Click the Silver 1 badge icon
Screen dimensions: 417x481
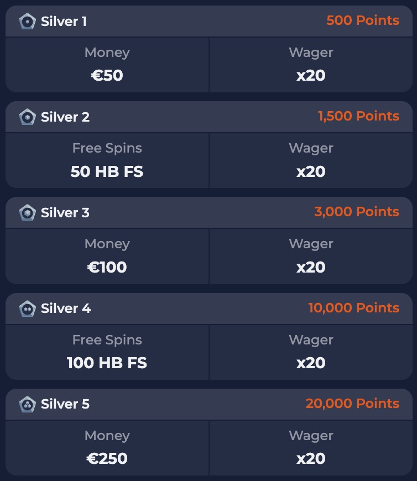click(x=27, y=22)
